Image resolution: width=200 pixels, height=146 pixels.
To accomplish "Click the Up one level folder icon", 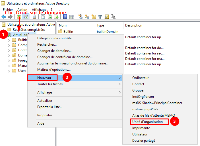I will [19, 17].
